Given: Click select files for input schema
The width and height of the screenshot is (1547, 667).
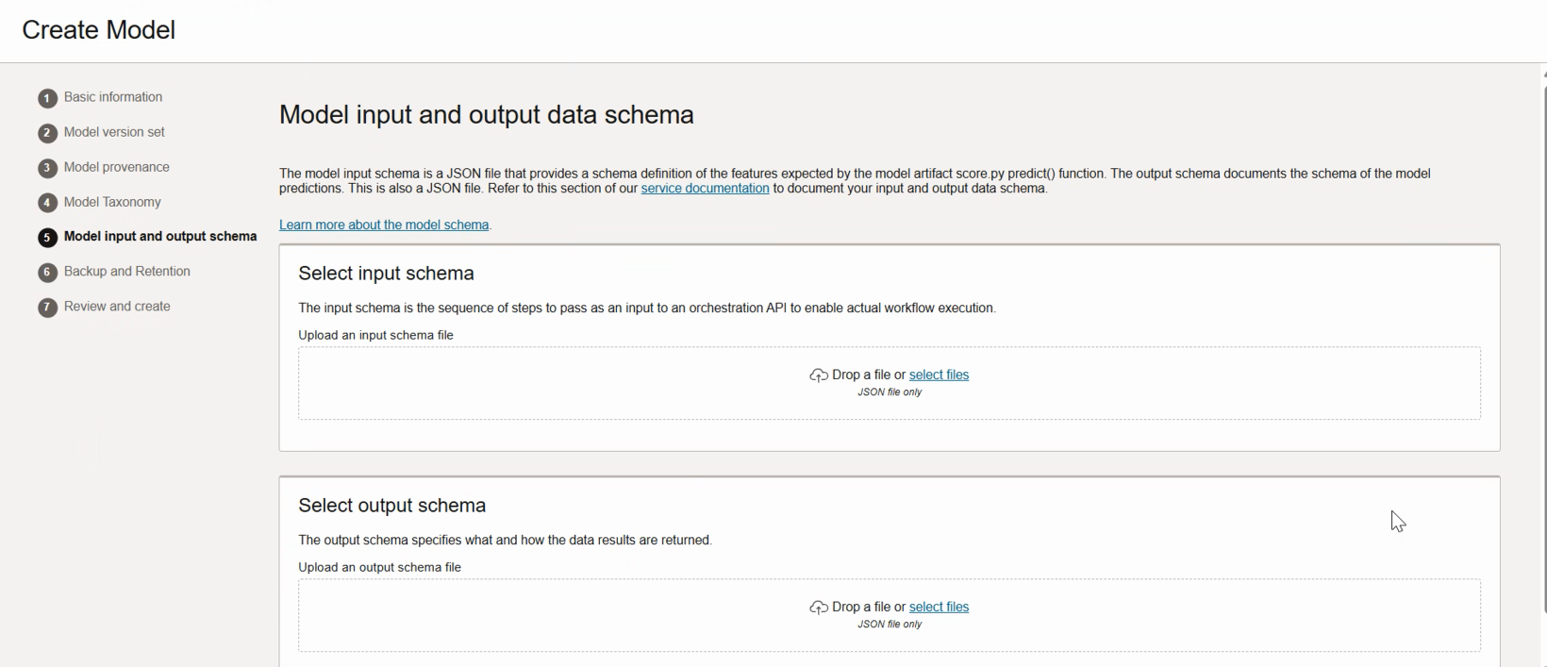Looking at the screenshot, I should click(x=939, y=375).
